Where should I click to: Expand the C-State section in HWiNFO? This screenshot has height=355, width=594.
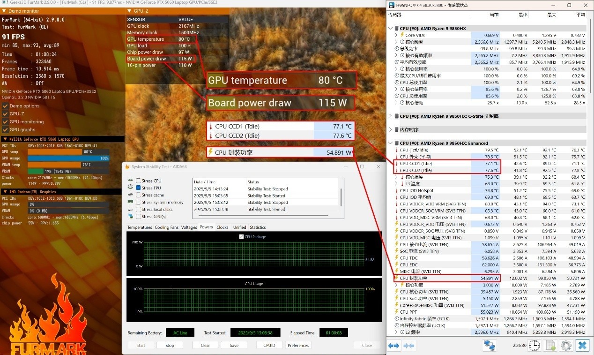coord(390,116)
